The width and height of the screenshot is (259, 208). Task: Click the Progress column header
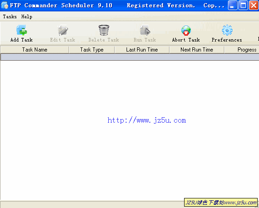[x=242, y=50]
